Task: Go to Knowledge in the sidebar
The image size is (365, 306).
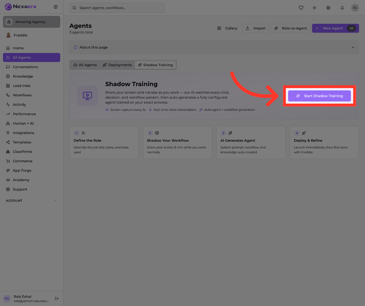Action: pos(31,76)
